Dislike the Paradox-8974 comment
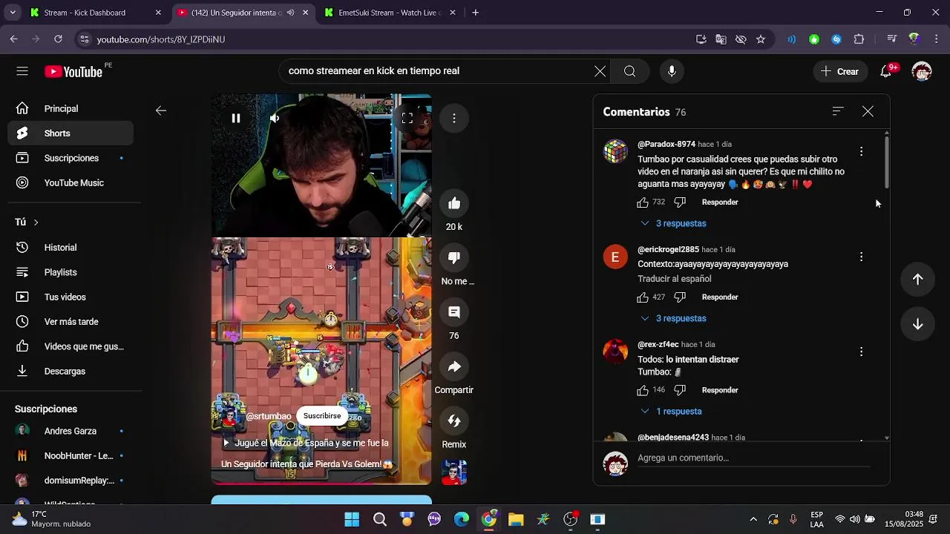The width and height of the screenshot is (950, 534). (680, 202)
